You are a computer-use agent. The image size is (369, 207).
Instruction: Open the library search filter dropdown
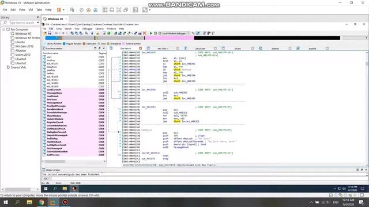[38, 22]
